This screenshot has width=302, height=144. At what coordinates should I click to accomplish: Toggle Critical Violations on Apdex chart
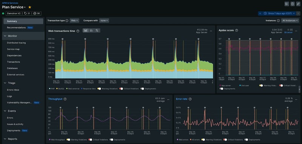point(281,86)
